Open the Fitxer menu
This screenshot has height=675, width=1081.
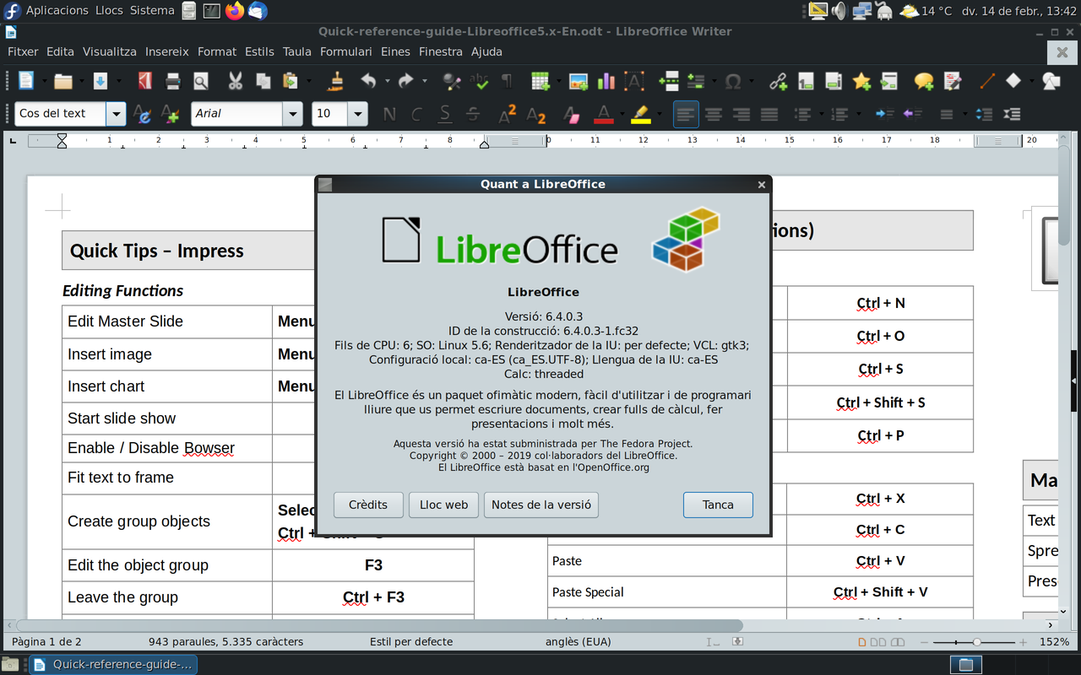24,51
